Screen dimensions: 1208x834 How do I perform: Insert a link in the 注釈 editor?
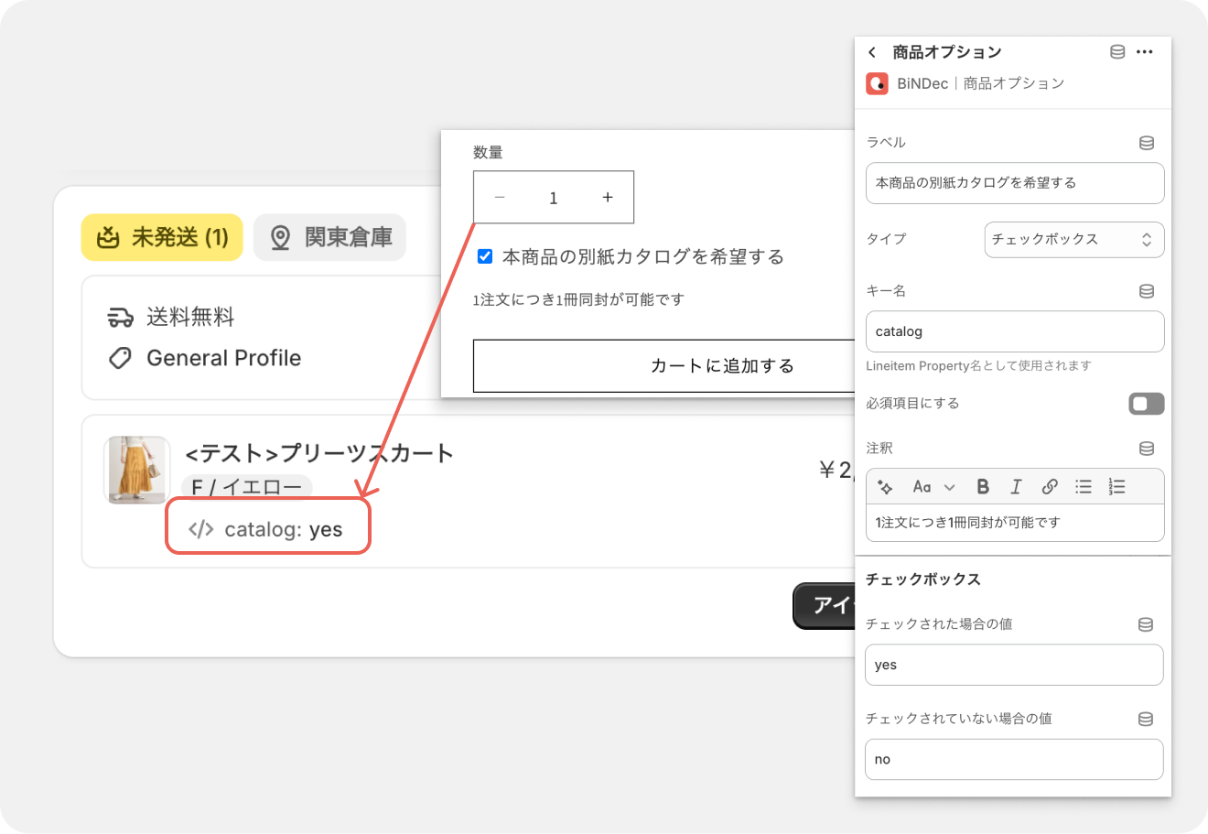point(1050,487)
